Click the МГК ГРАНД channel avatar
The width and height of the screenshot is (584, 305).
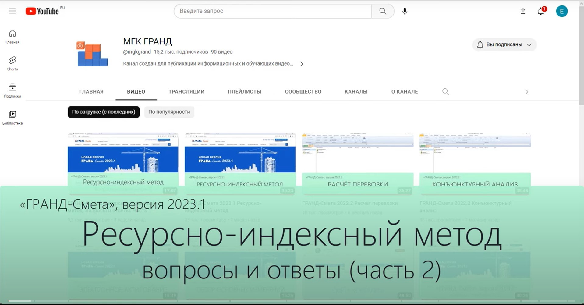pyautogui.click(x=92, y=54)
